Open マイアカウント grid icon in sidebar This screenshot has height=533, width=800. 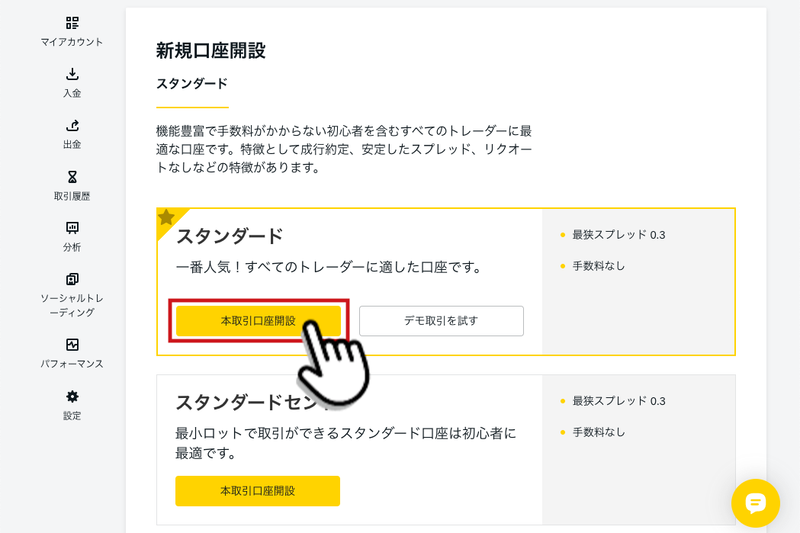click(72, 23)
